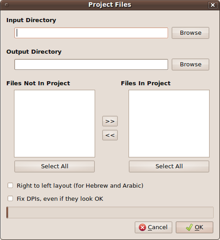Browse for the Output Directory
The image size is (220, 240).
[190, 64]
